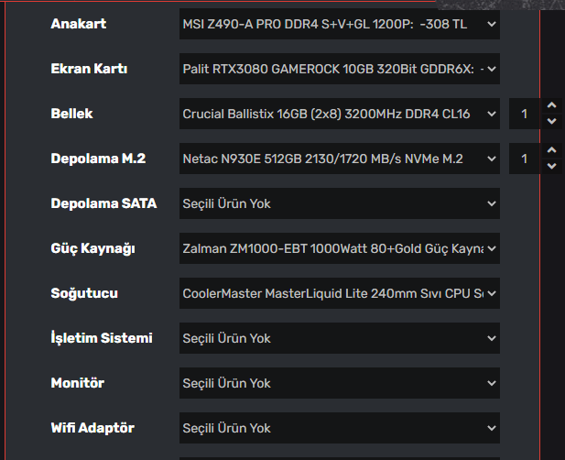Click the Depolama M.2 label
This screenshot has width=565, height=460.
[98, 159]
